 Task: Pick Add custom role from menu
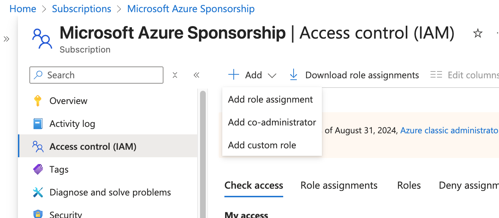click(x=262, y=145)
